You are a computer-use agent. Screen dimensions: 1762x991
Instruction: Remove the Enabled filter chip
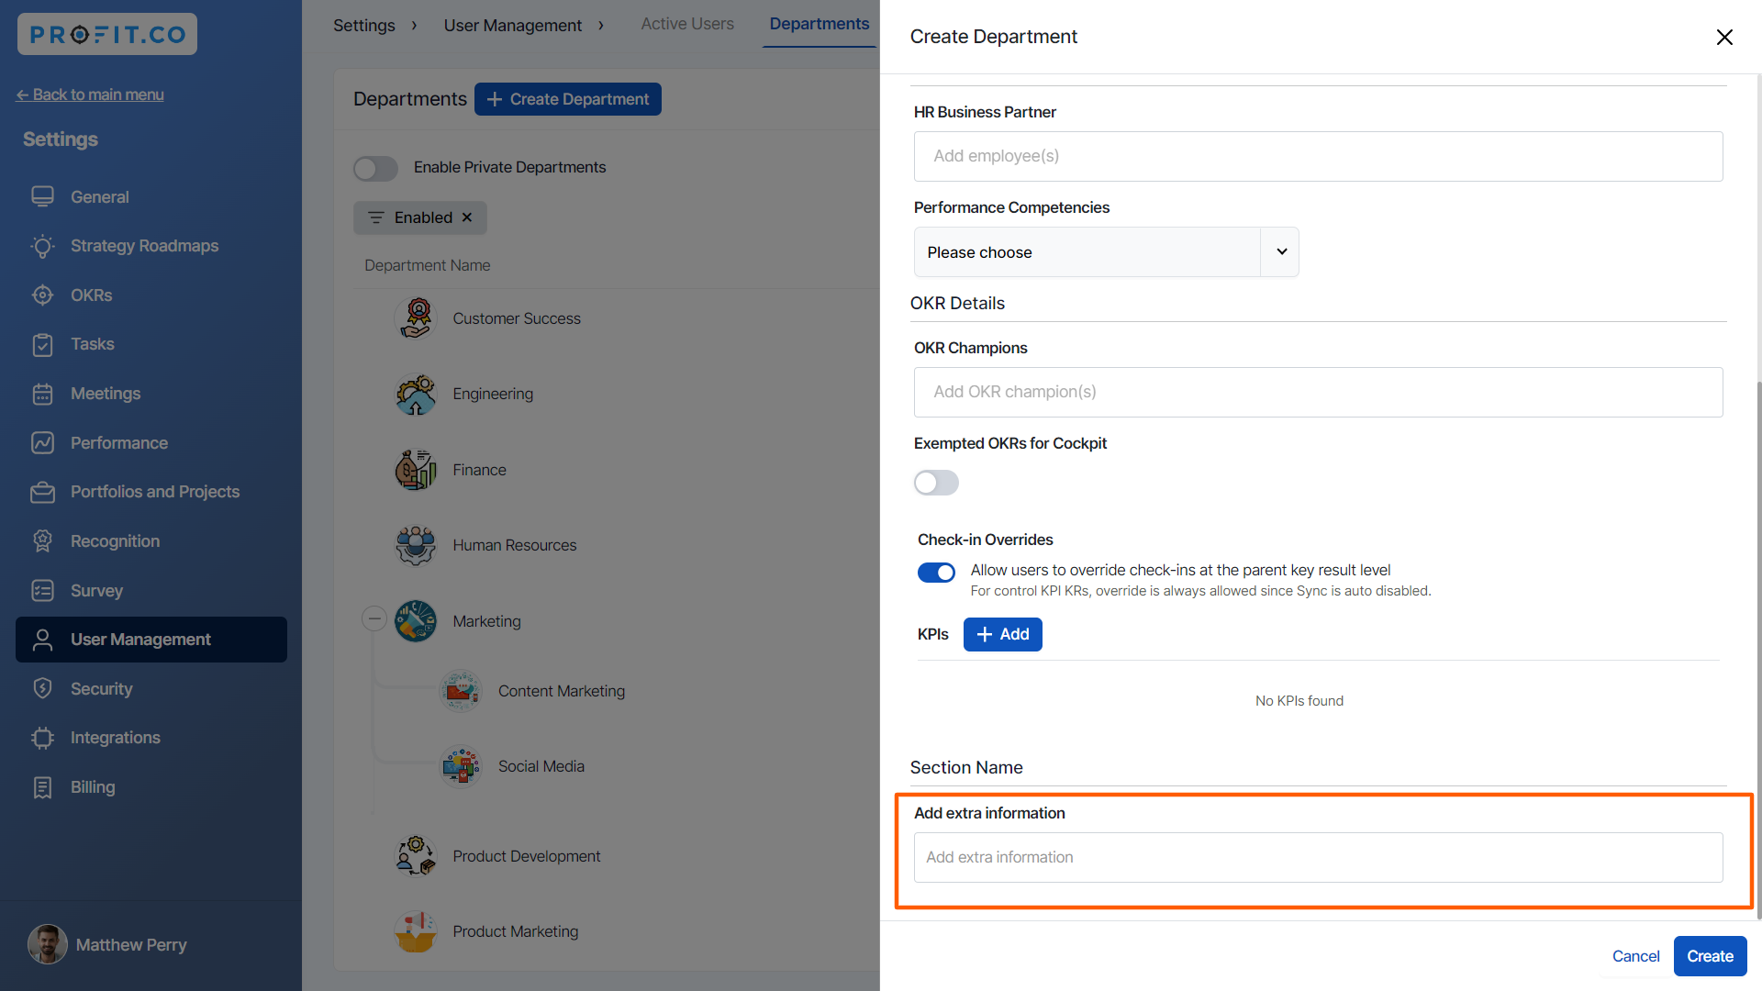coord(467,217)
